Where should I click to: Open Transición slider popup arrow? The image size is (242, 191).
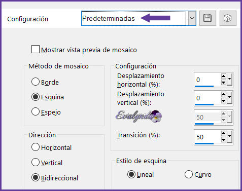pos(229,136)
